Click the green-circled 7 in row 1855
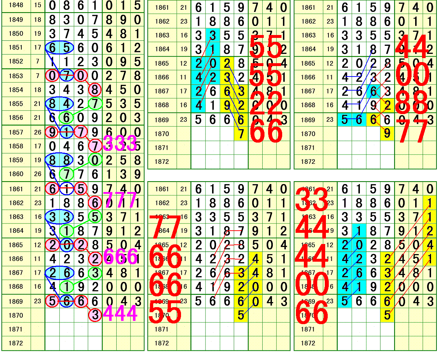This screenshot has height=353, width=439. tap(95, 104)
